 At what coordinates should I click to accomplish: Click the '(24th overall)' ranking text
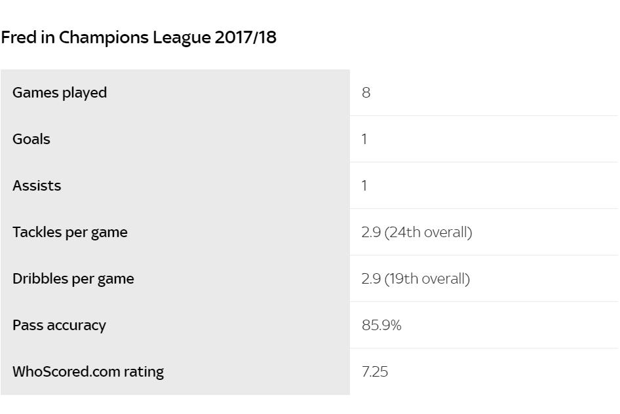(428, 233)
